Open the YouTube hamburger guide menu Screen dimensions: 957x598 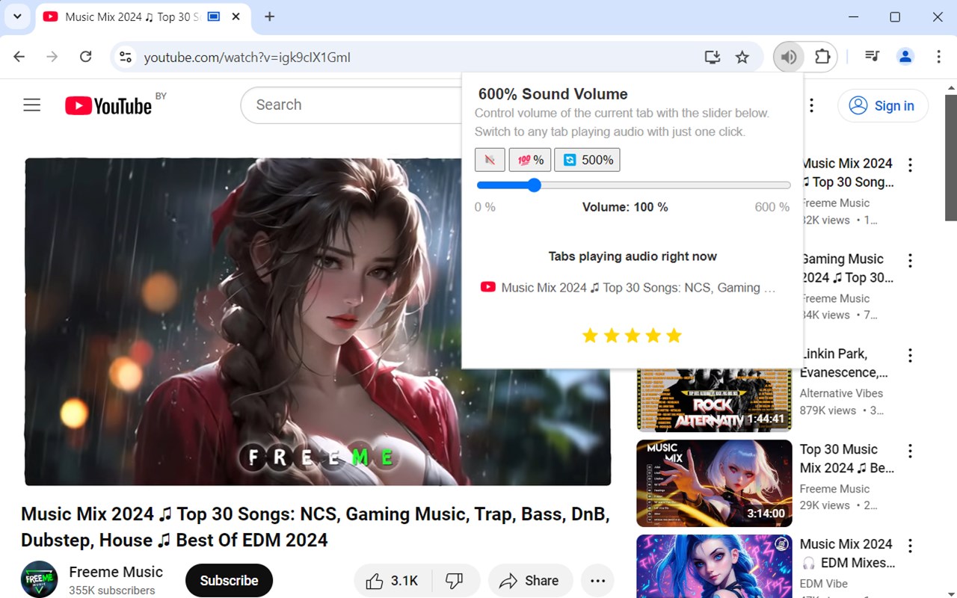click(x=31, y=105)
